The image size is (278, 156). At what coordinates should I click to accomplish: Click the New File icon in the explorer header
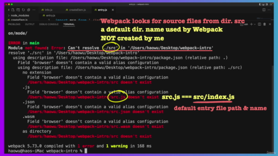[13, 10]
